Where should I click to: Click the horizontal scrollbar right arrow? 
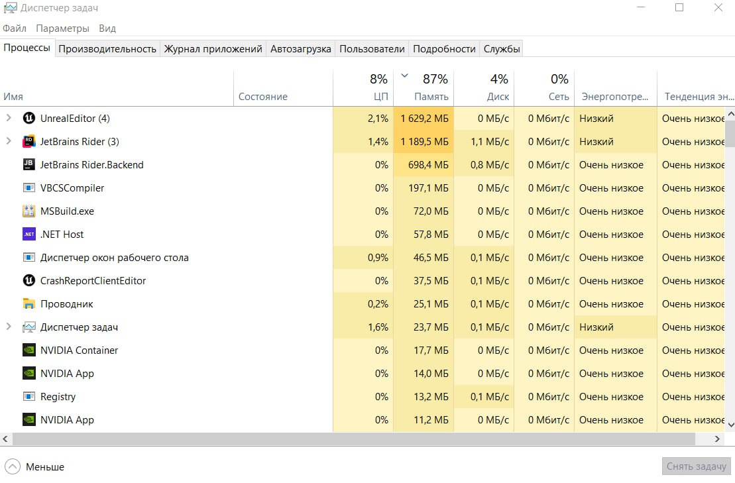point(717,439)
